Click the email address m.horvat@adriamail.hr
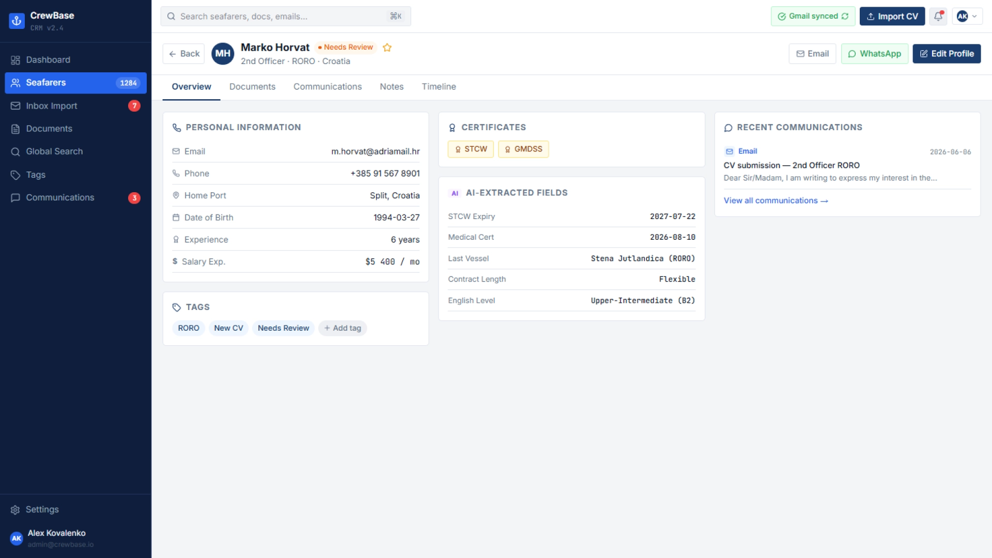 [x=375, y=151]
